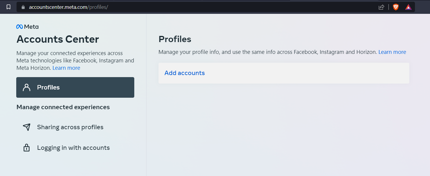Image resolution: width=430 pixels, height=176 pixels.
Task: Click the person icon in the Profiles tab
Action: [27, 87]
